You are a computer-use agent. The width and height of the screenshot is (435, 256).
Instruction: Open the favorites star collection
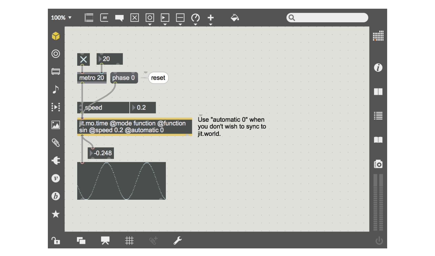[x=56, y=214]
